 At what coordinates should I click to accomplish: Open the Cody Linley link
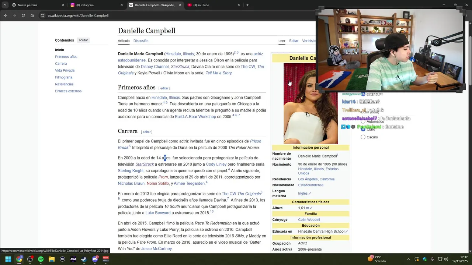coord(216,165)
